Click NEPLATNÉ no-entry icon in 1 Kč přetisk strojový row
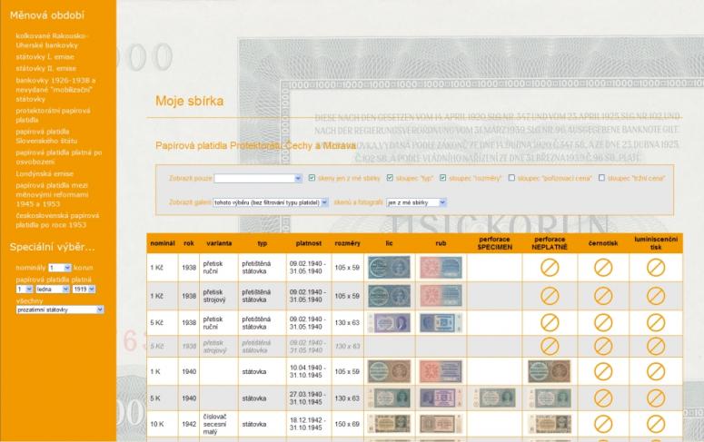 (550, 296)
